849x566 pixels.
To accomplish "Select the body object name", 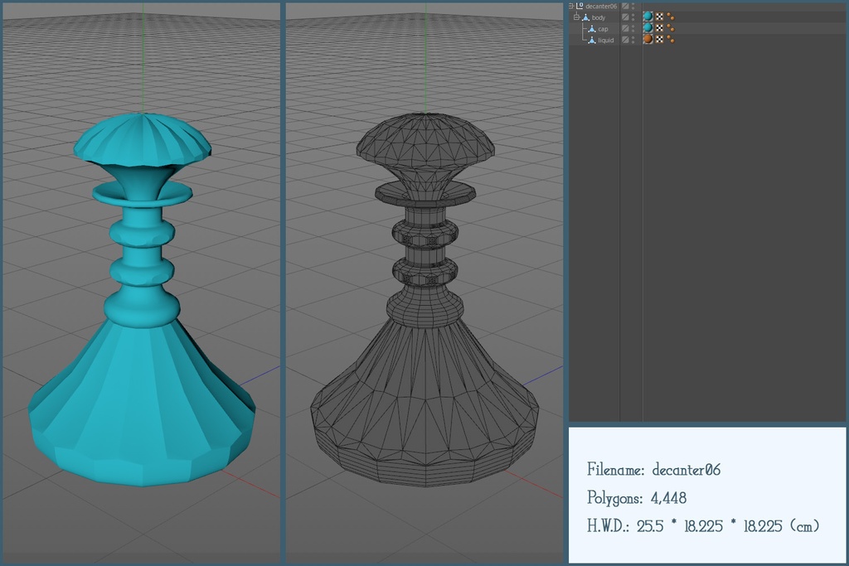I will tap(599, 17).
